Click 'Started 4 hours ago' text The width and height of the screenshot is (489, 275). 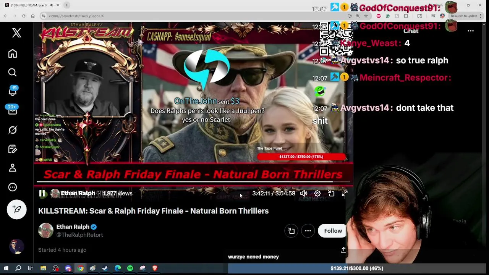coord(62,250)
